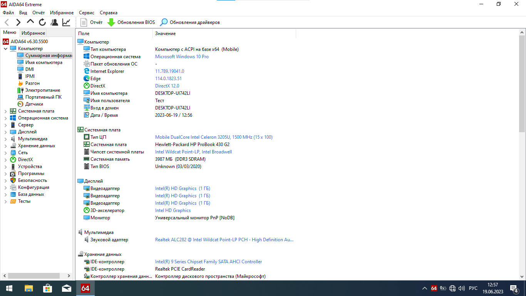
Task: Click the Forward navigation arrow
Action: 18,22
